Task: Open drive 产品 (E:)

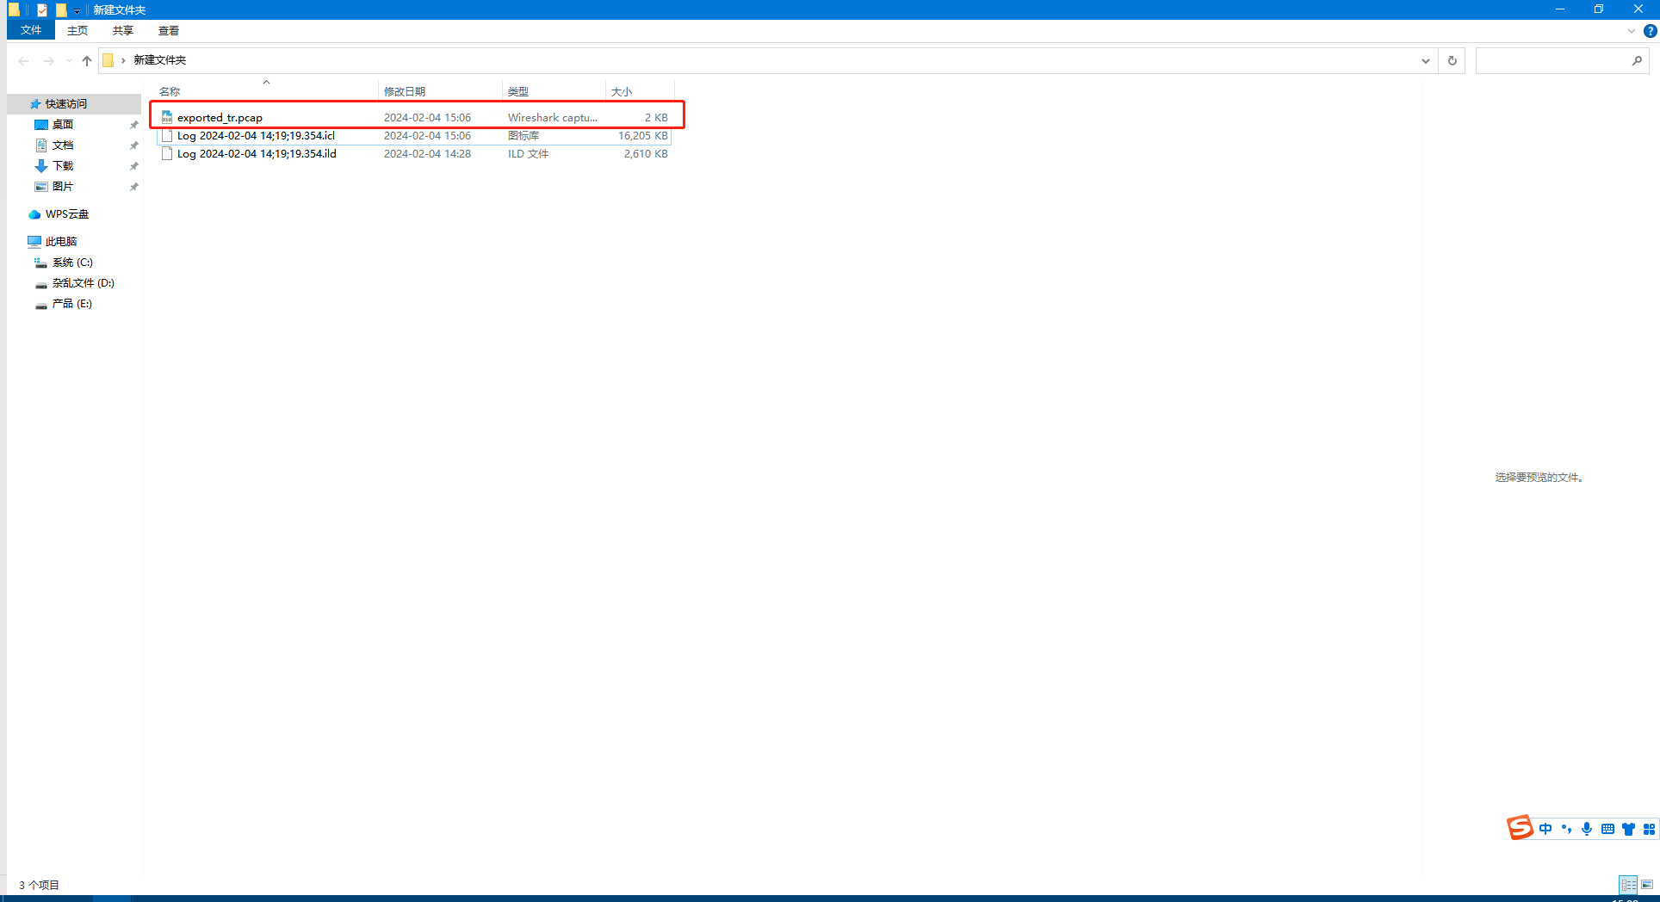Action: click(x=72, y=304)
